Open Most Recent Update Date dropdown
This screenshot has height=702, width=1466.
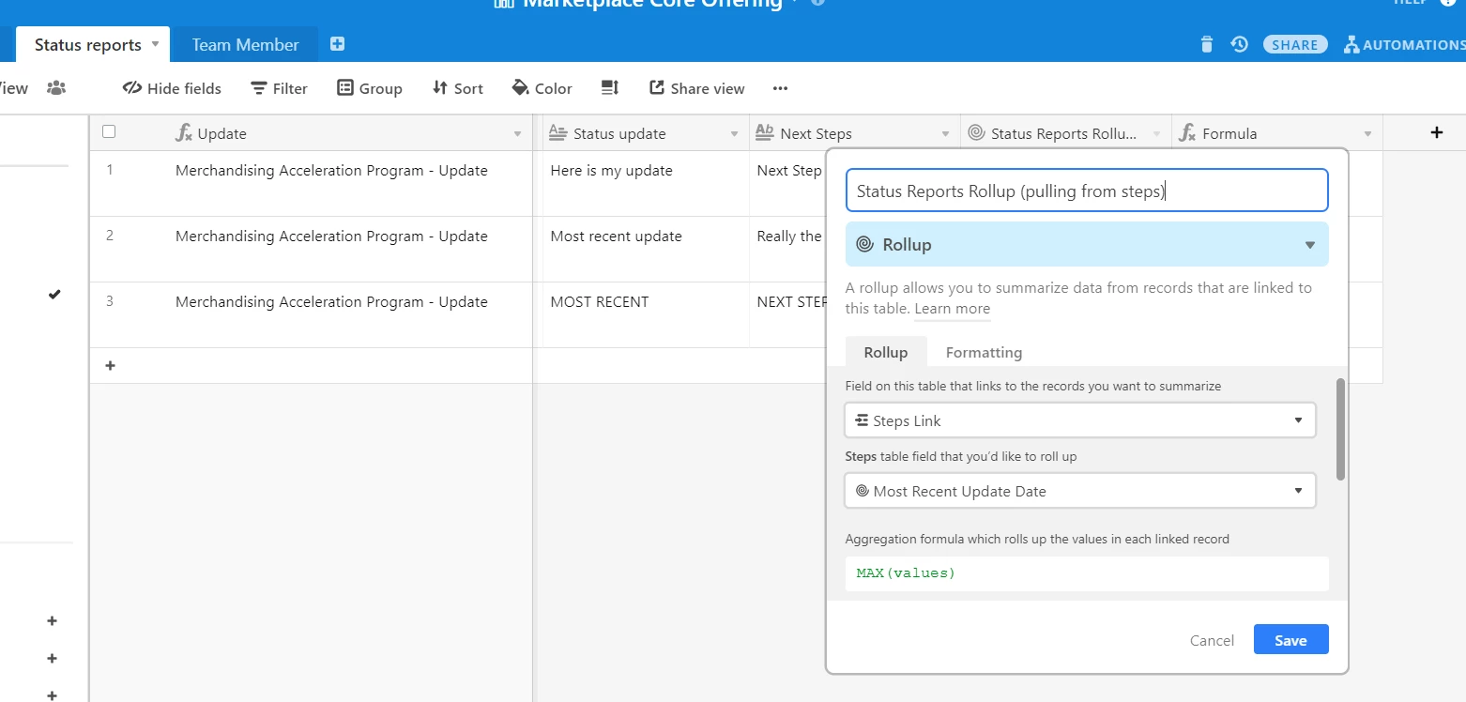click(x=1080, y=491)
